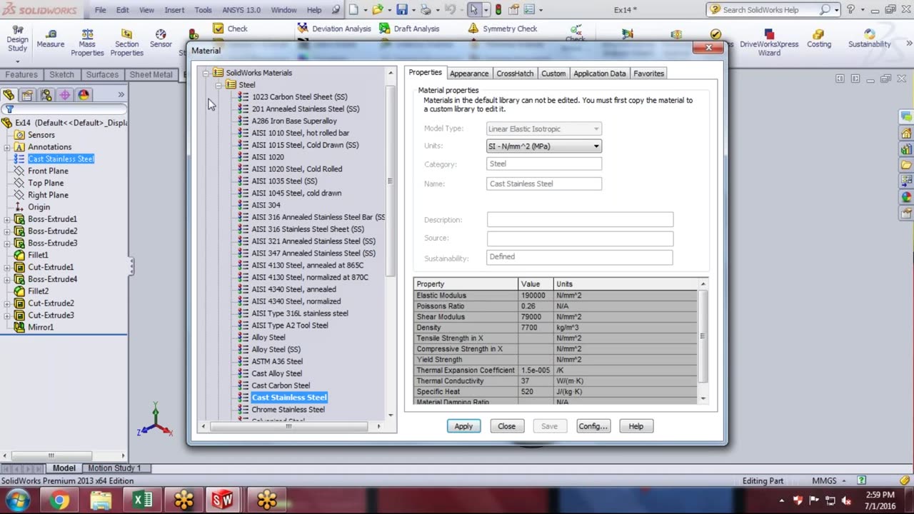This screenshot has height=514, width=914.
Task: Select Fillet1 in feature tree
Action: tap(38, 255)
